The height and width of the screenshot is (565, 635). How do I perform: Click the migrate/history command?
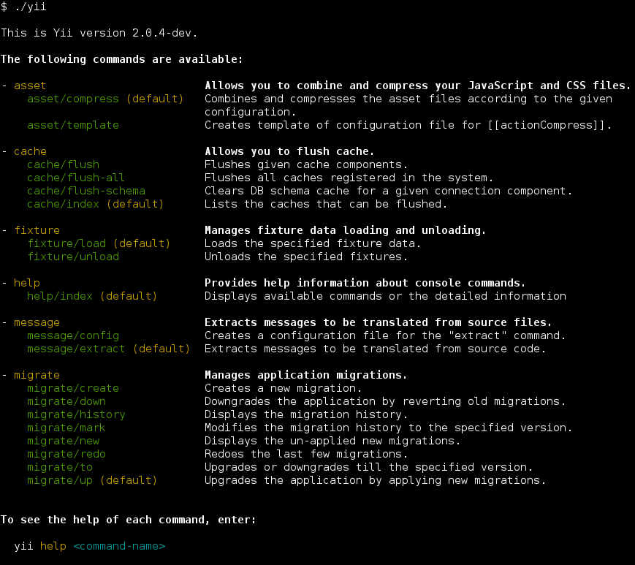tap(75, 414)
